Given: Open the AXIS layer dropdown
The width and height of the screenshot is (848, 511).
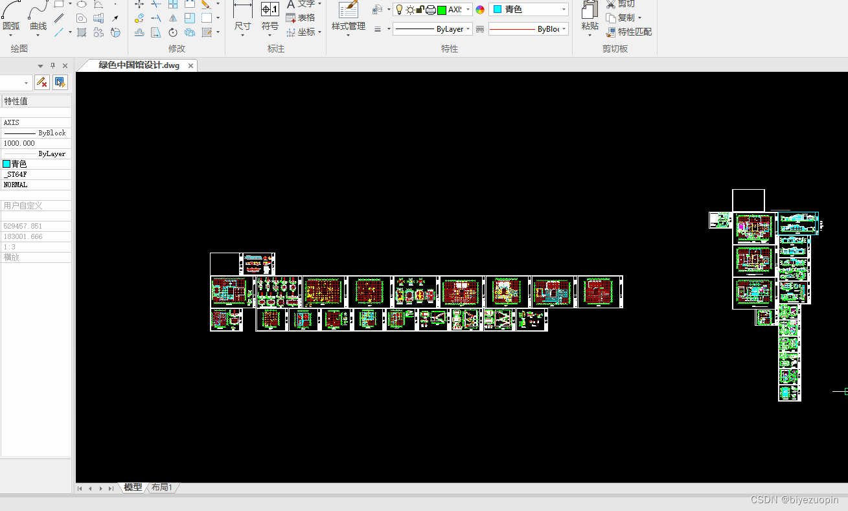Looking at the screenshot, I should pos(468,10).
